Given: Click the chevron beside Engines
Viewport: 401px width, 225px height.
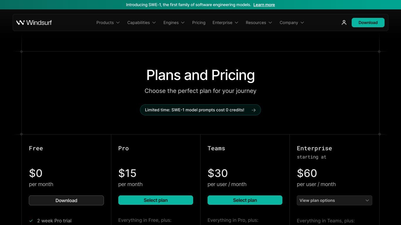Looking at the screenshot, I should coord(183,23).
